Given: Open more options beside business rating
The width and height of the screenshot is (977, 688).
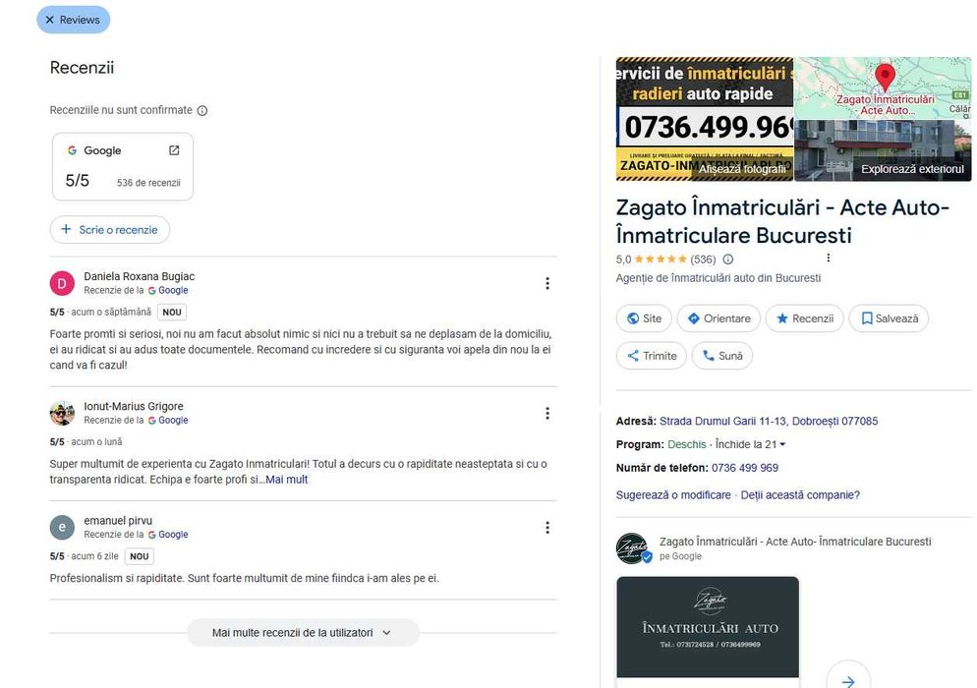Looking at the screenshot, I should coord(828,258).
